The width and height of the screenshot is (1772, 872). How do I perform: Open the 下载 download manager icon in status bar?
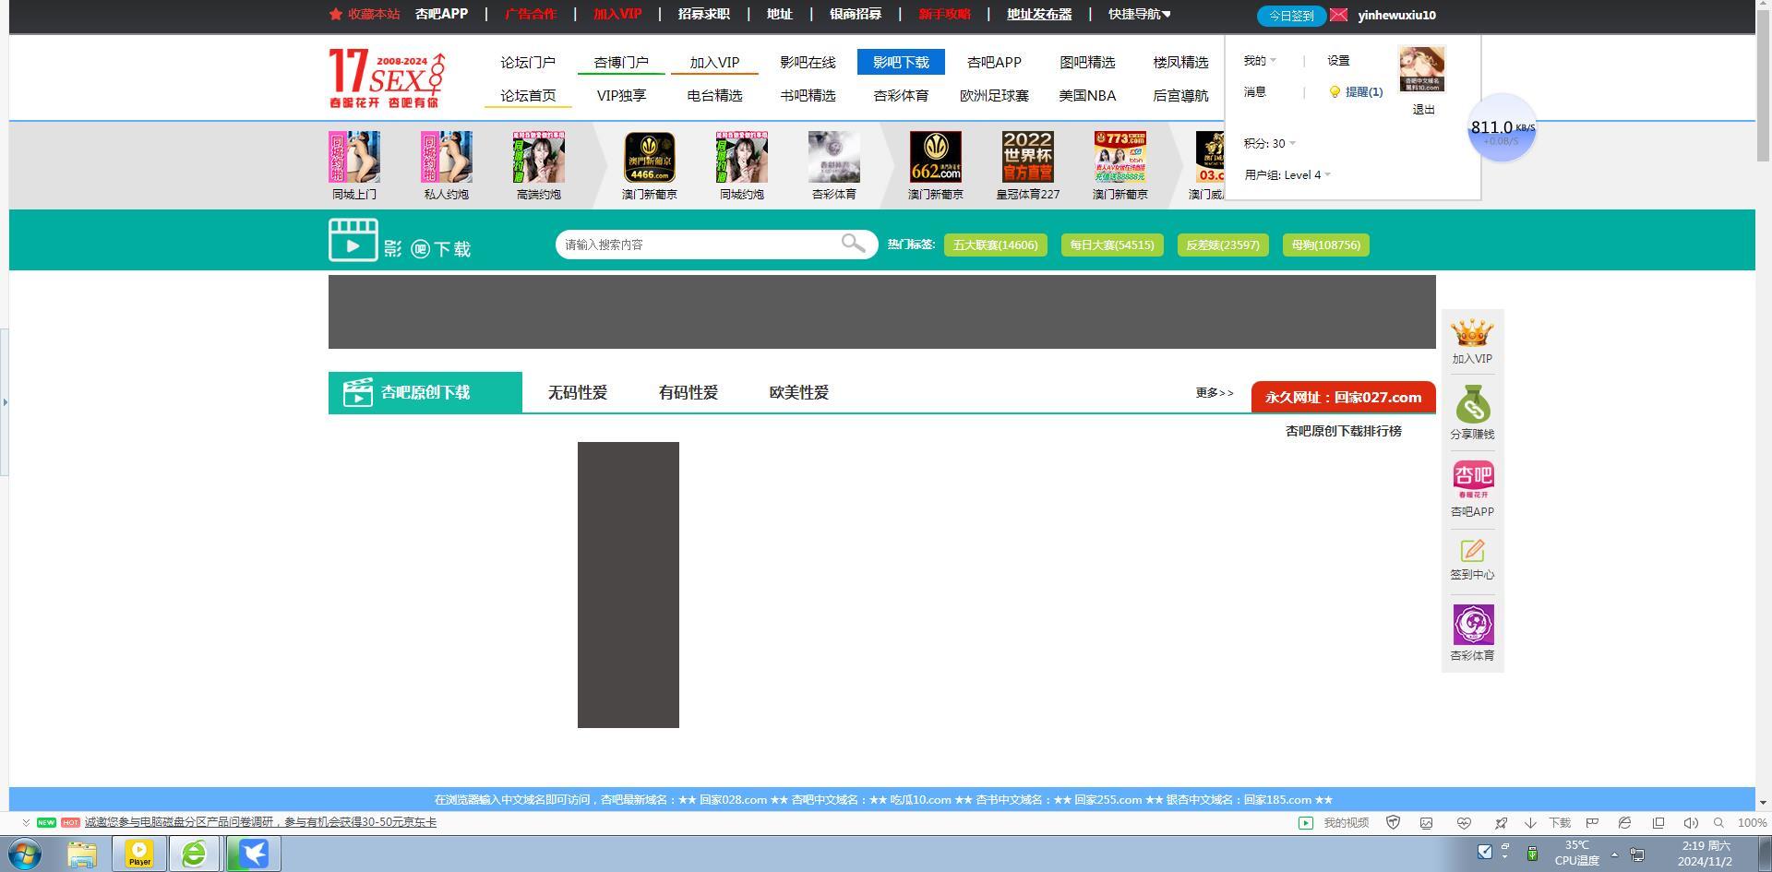[x=1530, y=822]
